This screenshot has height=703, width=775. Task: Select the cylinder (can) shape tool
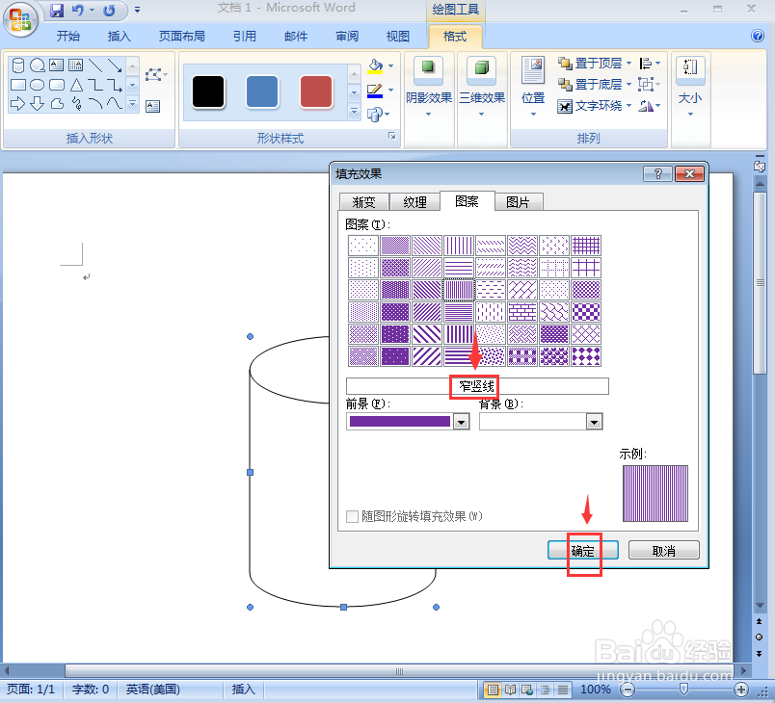[x=17, y=65]
